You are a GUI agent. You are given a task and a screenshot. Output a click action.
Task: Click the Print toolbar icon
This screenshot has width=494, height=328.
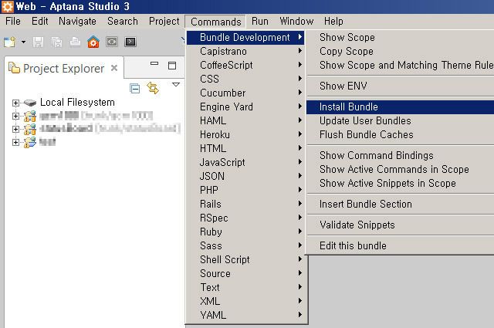tap(75, 42)
